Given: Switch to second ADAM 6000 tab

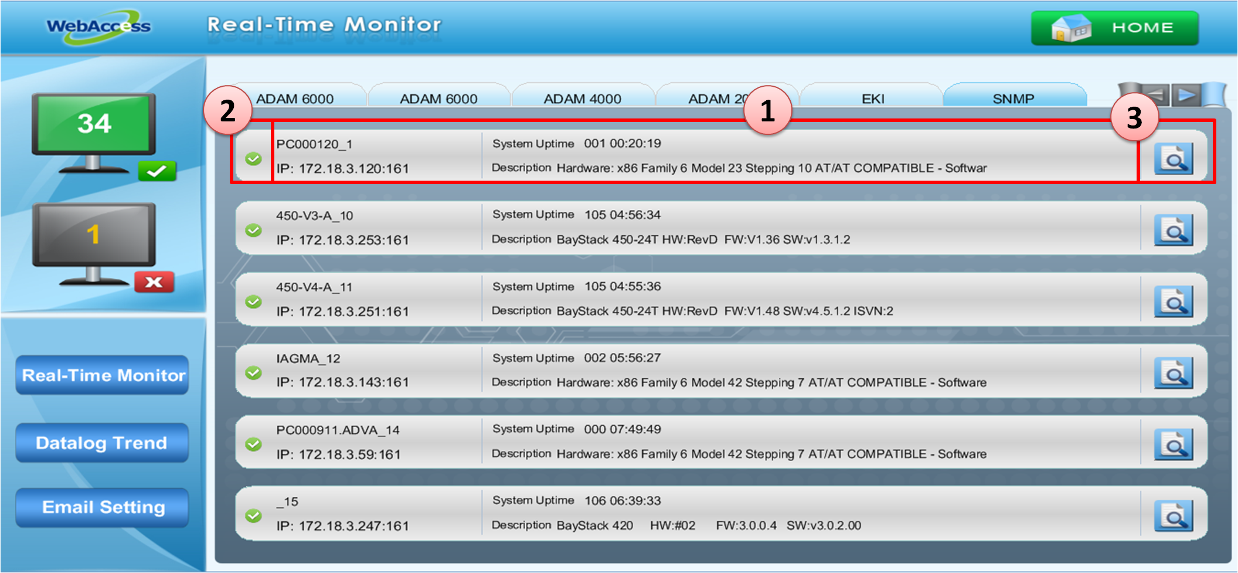Looking at the screenshot, I should click(438, 98).
